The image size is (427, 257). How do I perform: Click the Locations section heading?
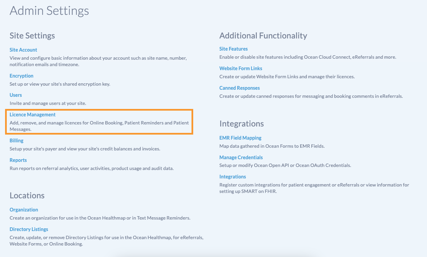[27, 196]
